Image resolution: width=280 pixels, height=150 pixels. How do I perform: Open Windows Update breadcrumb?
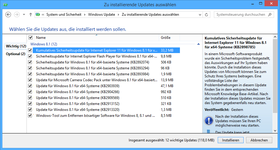[x=102, y=15]
